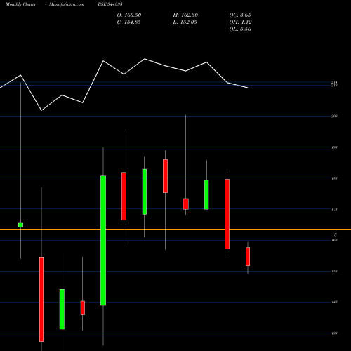The height and width of the screenshot is (351, 351).
Task: Click the "MunafaSutra.com" label
Action: click(x=67, y=4)
